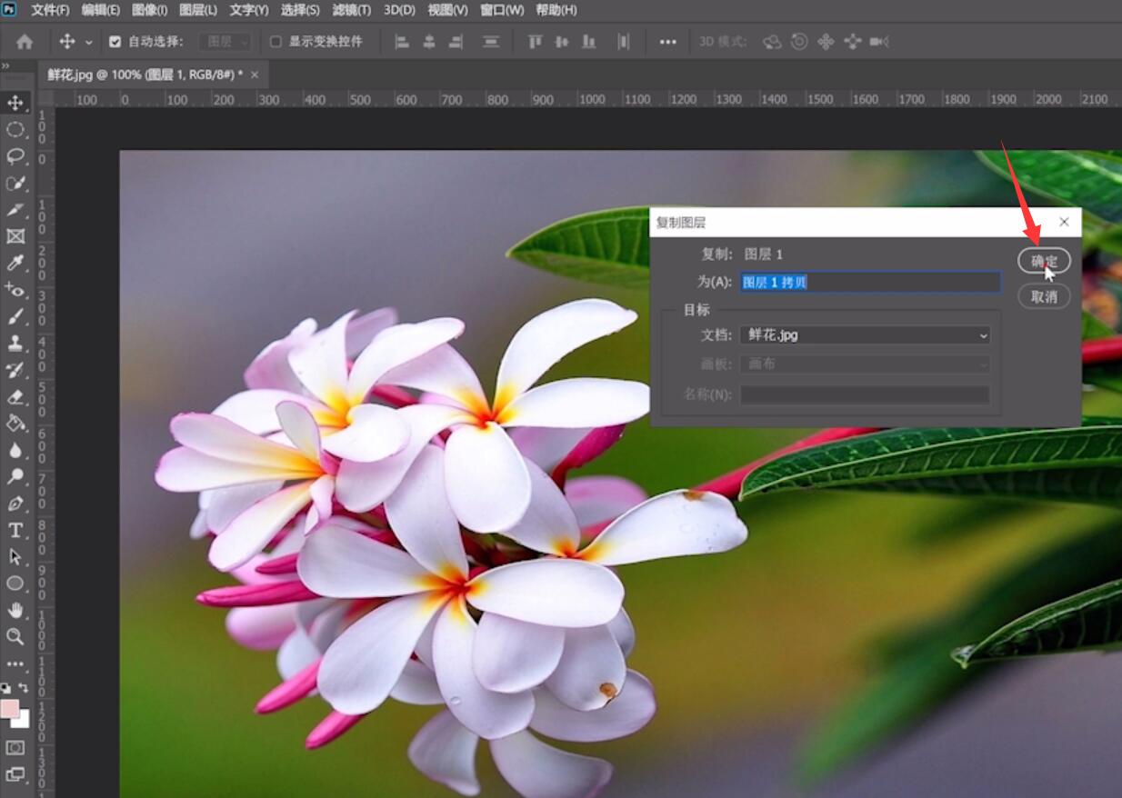The image size is (1122, 798).
Task: Select the Horizontal Type tool
Action: [x=15, y=530]
